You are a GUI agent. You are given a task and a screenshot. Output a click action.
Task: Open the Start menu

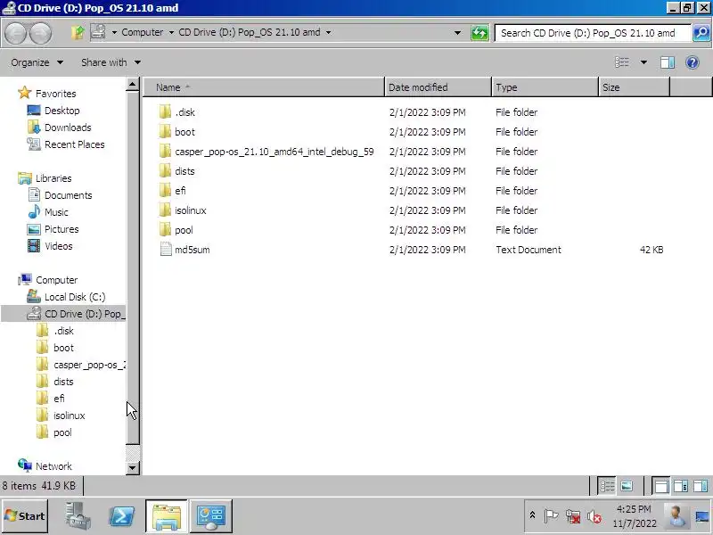coord(25,516)
